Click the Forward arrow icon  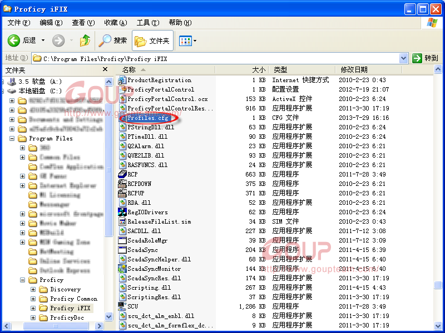pyautogui.click(x=58, y=41)
